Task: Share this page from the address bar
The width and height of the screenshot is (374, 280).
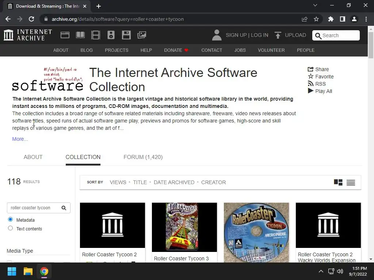Action: point(305,19)
